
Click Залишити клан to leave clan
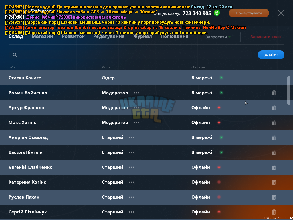click(266, 37)
